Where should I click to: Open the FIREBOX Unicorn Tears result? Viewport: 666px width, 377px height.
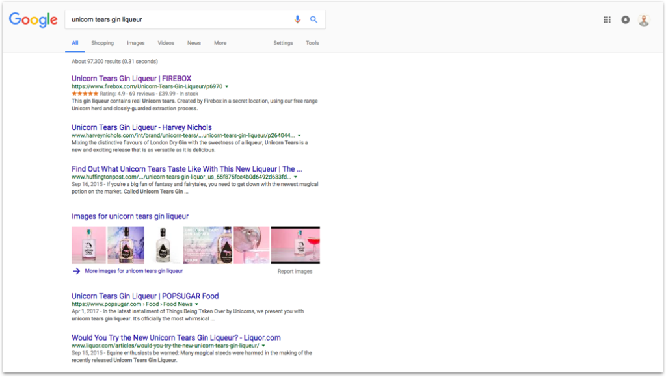[x=131, y=79]
